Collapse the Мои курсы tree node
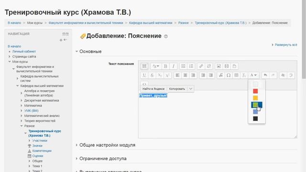The width and height of the screenshot is (306, 172). 10,62
